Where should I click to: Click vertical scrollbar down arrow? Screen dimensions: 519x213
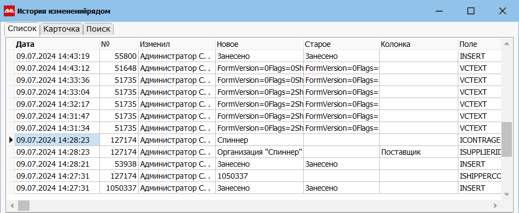pos(506,193)
